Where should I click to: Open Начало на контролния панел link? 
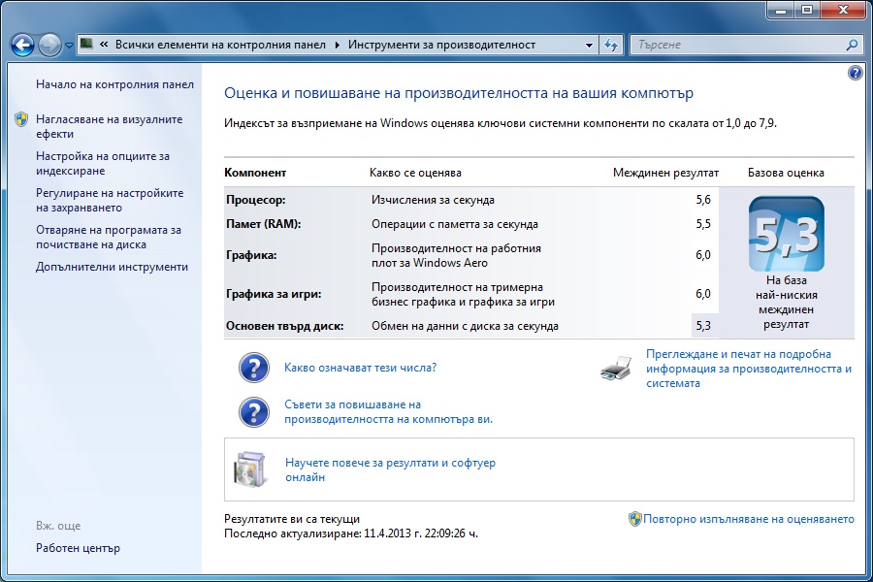click(x=114, y=84)
